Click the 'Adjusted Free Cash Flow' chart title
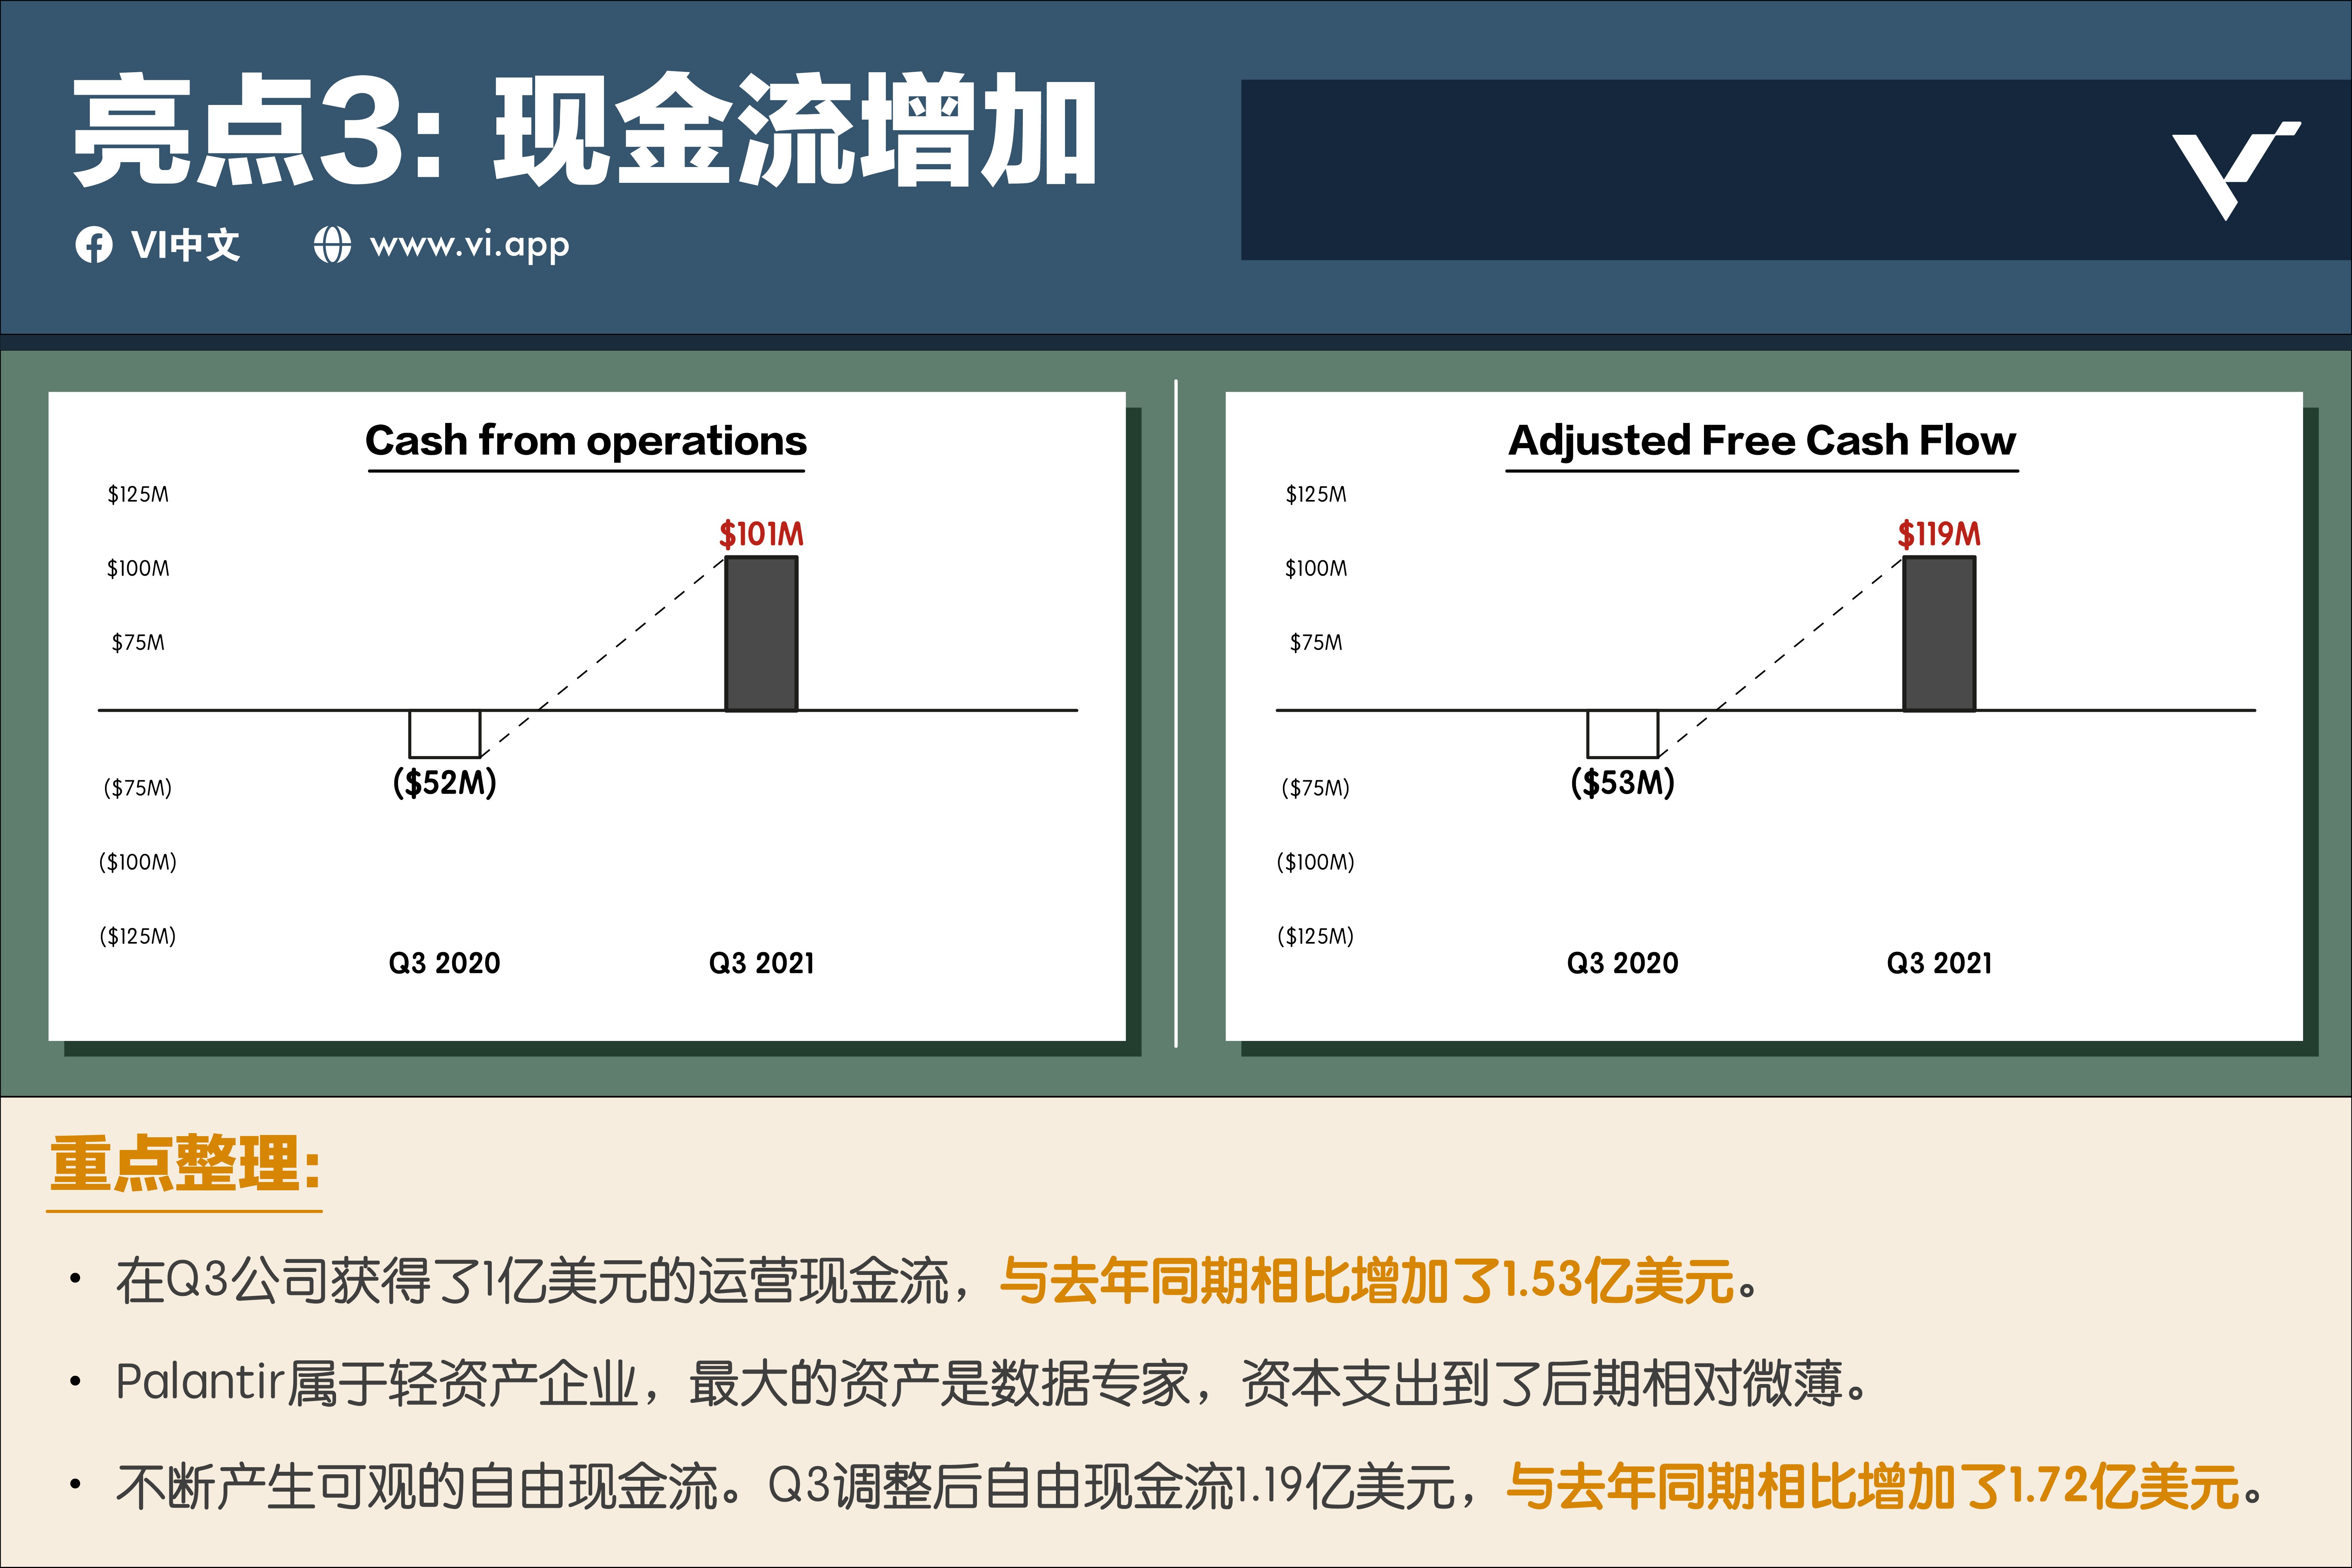This screenshot has height=1568, width=2352. [x=1762, y=441]
